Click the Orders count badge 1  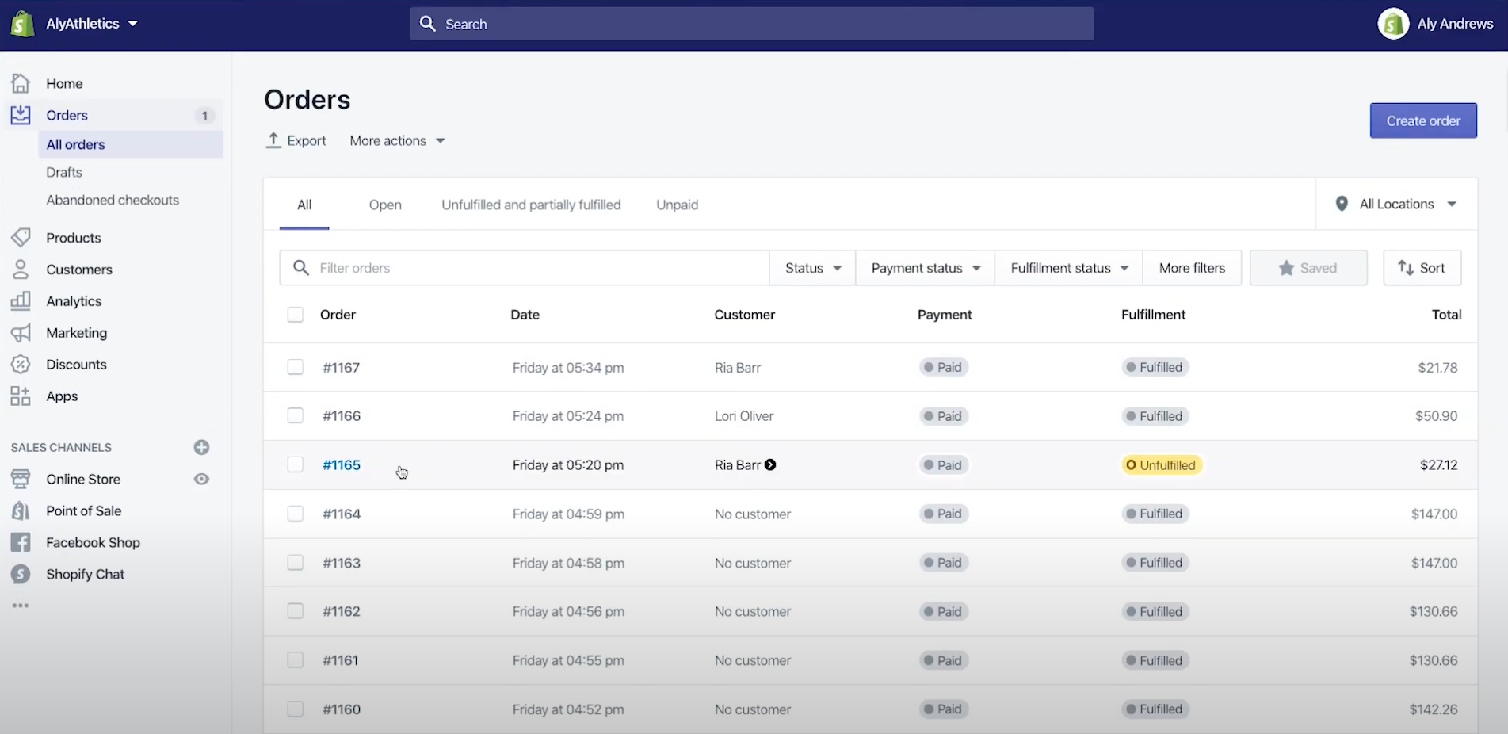pyautogui.click(x=204, y=116)
